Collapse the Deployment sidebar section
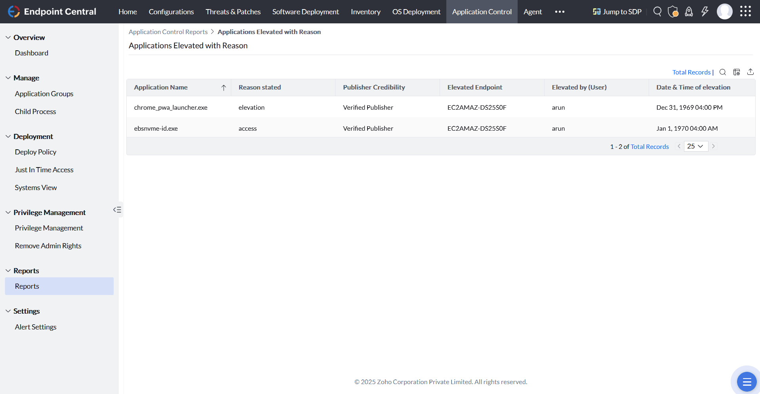The height and width of the screenshot is (394, 760). click(8, 137)
